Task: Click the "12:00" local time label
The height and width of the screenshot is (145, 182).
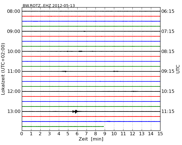Action: tap(14, 91)
